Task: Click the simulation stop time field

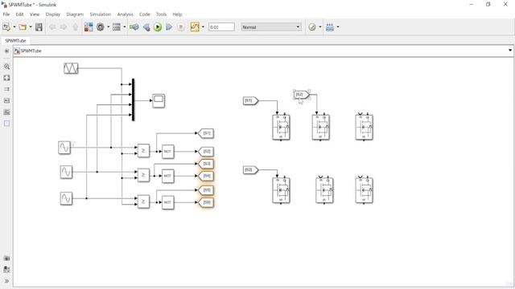Action: (x=221, y=26)
